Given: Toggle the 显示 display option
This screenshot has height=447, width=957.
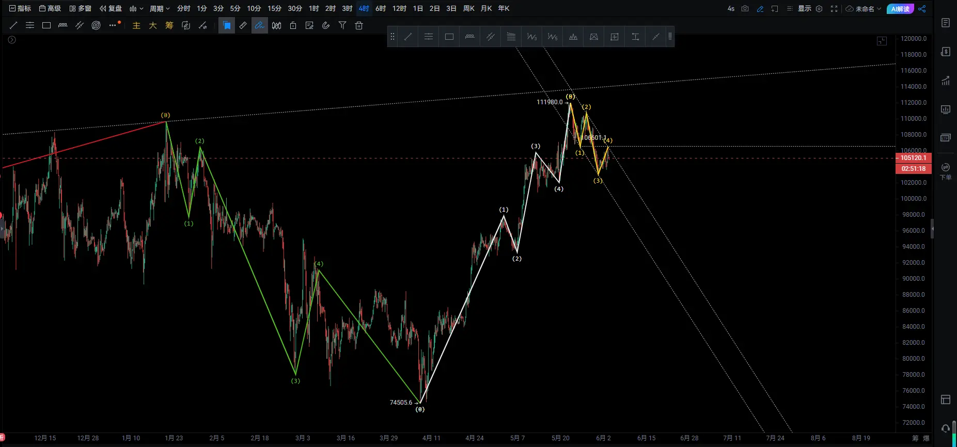Looking at the screenshot, I should (805, 9).
